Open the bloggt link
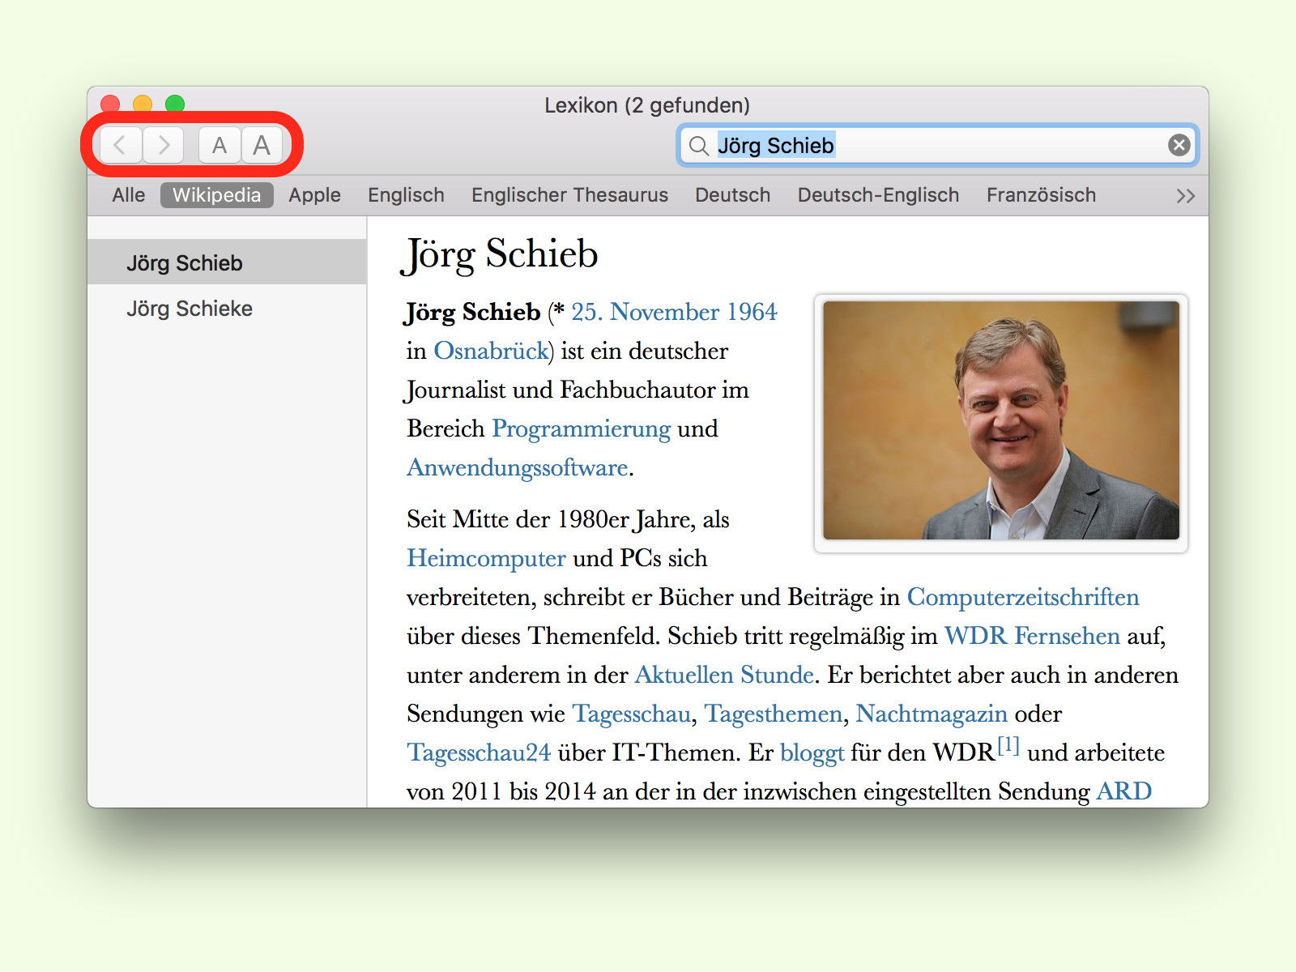1296x972 pixels. click(812, 752)
